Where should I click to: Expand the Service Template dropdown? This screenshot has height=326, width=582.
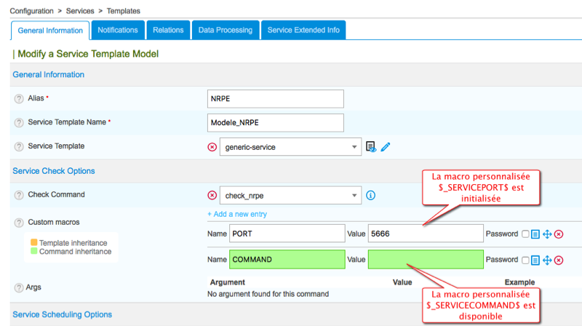pos(354,147)
